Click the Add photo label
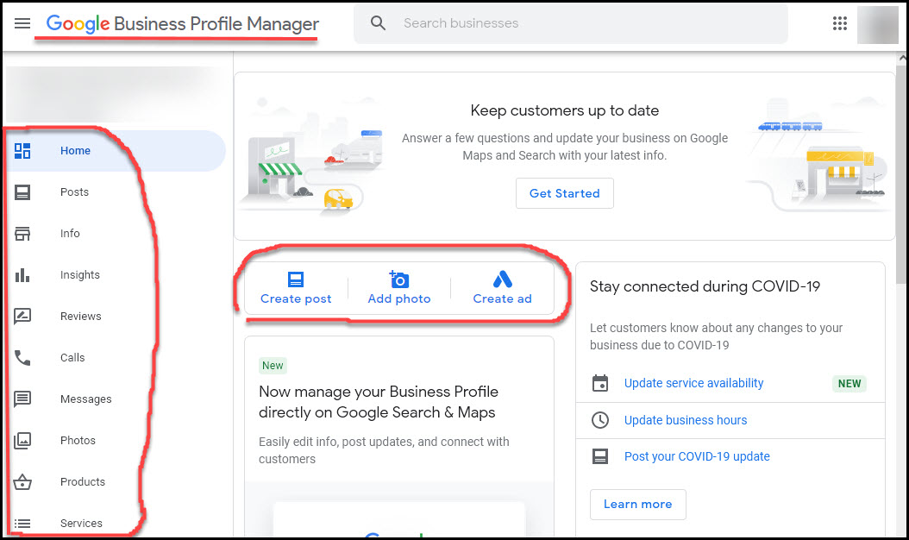Image resolution: width=909 pixels, height=540 pixels. click(398, 298)
